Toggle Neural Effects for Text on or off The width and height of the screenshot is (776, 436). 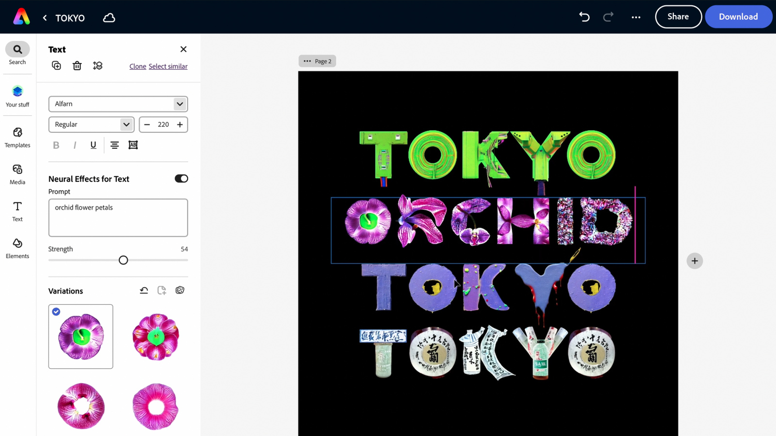(x=181, y=178)
